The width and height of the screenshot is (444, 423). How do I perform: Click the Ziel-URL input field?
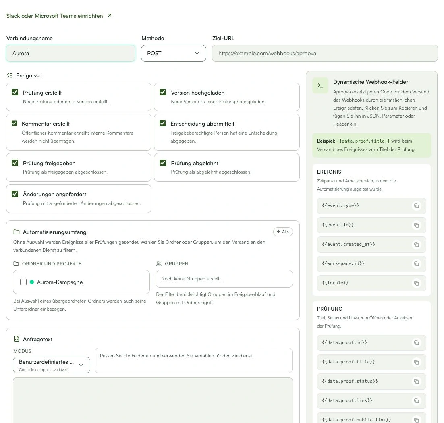pos(325,53)
